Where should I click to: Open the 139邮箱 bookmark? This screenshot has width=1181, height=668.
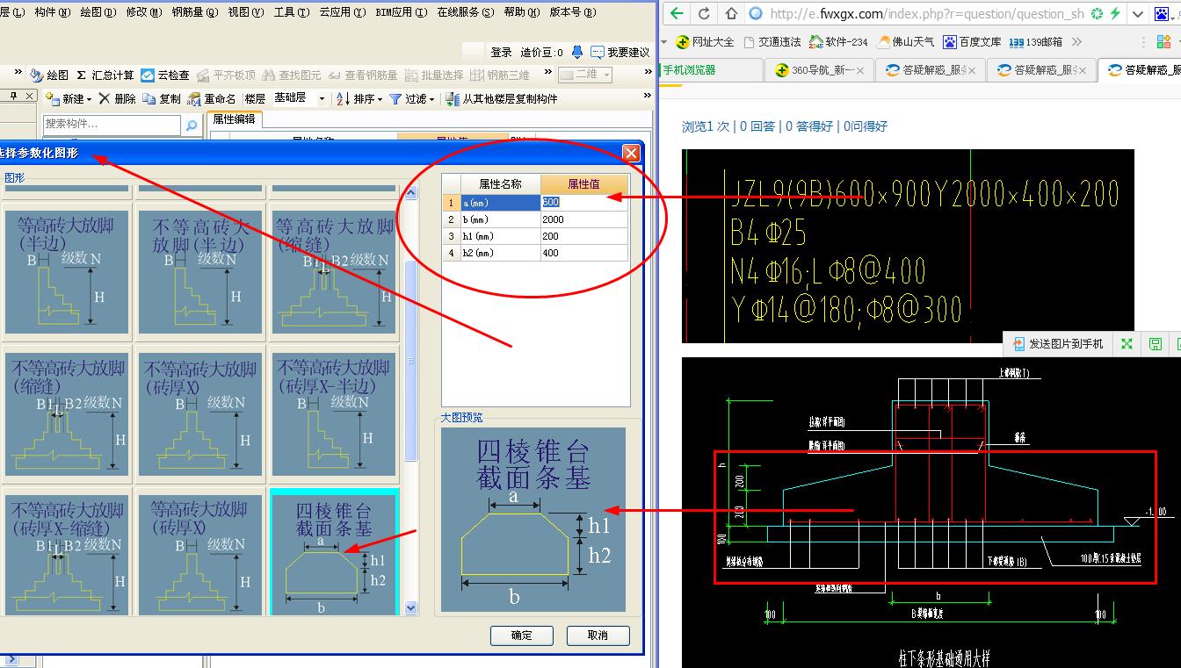1036,42
